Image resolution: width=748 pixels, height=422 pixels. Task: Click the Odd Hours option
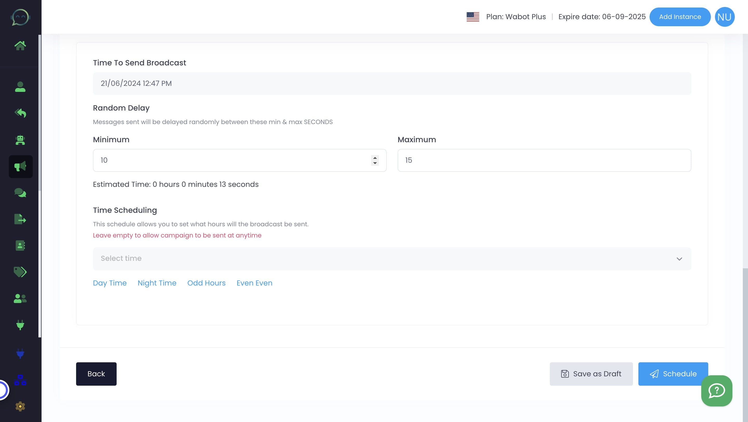(206, 283)
